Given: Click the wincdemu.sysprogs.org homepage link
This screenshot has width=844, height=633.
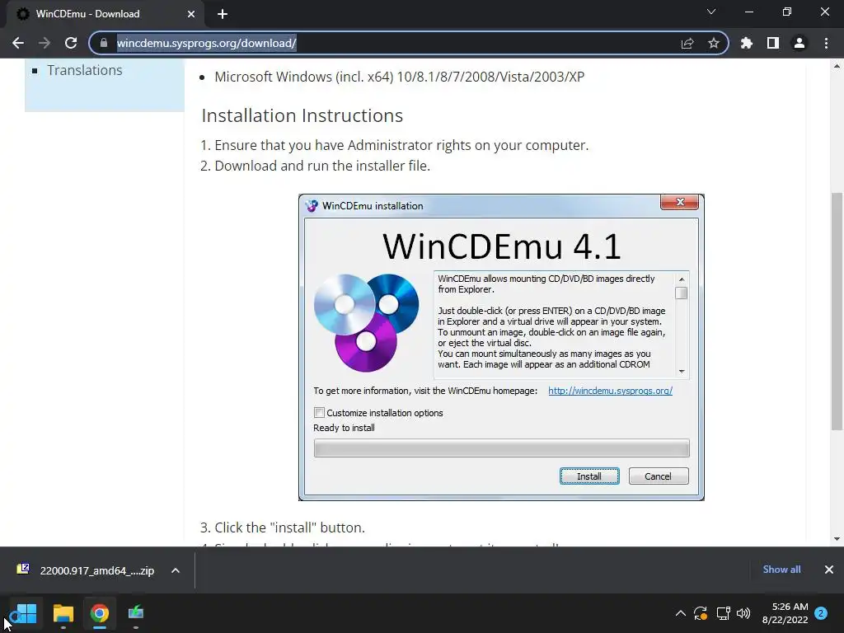Looking at the screenshot, I should [611, 391].
